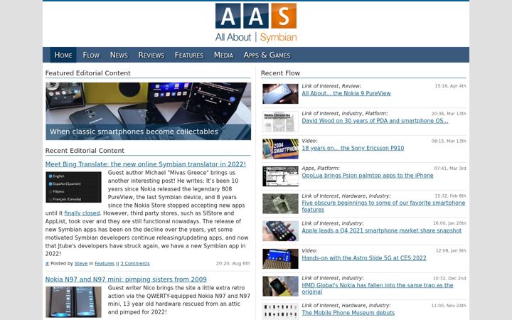Screen dimensions: 512x320
Task: Click the '16:00, Jan 20th' timestamp
Action: 449,223
